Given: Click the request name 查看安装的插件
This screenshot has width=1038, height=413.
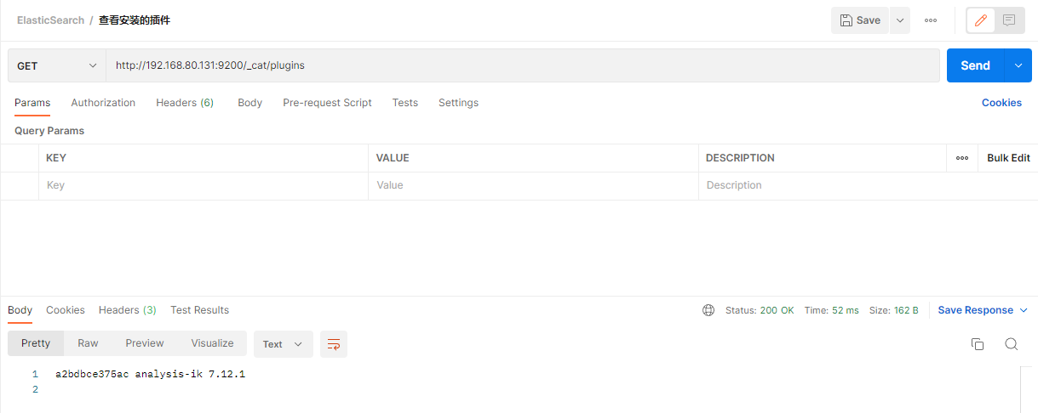Looking at the screenshot, I should pyautogui.click(x=135, y=20).
